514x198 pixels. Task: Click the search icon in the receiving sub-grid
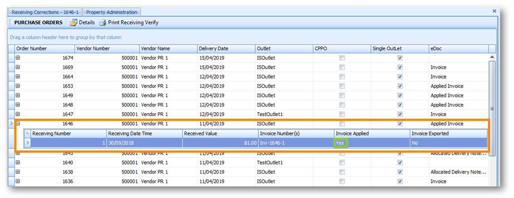point(27,134)
